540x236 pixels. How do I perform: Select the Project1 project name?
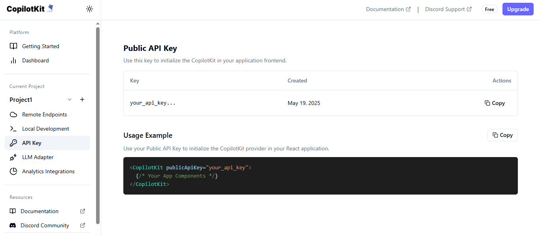pyautogui.click(x=21, y=100)
